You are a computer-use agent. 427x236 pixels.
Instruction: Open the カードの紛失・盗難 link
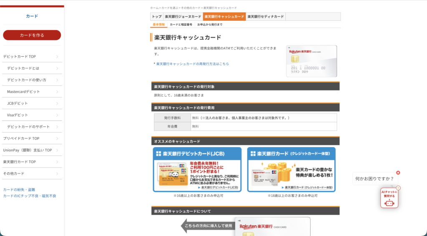tap(19, 190)
